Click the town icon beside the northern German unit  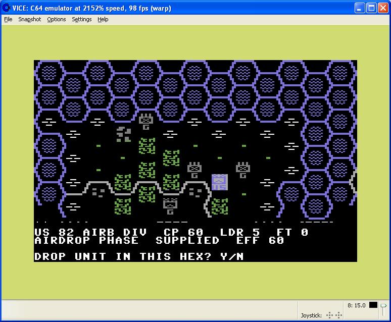click(x=123, y=134)
